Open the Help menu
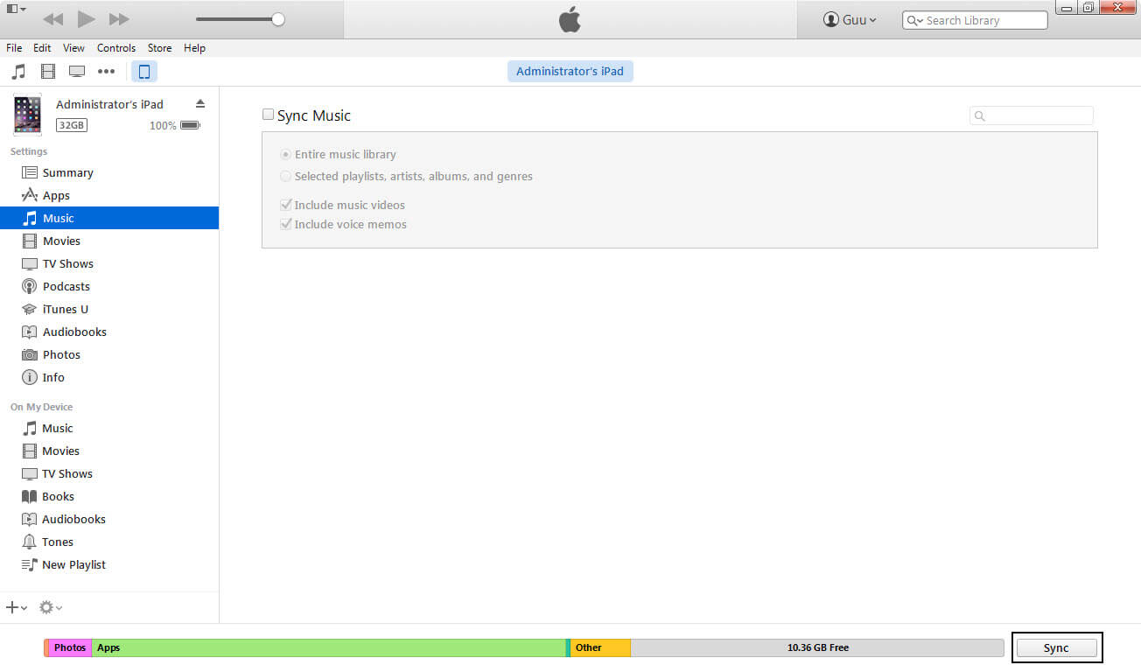This screenshot has width=1141, height=672. (194, 48)
